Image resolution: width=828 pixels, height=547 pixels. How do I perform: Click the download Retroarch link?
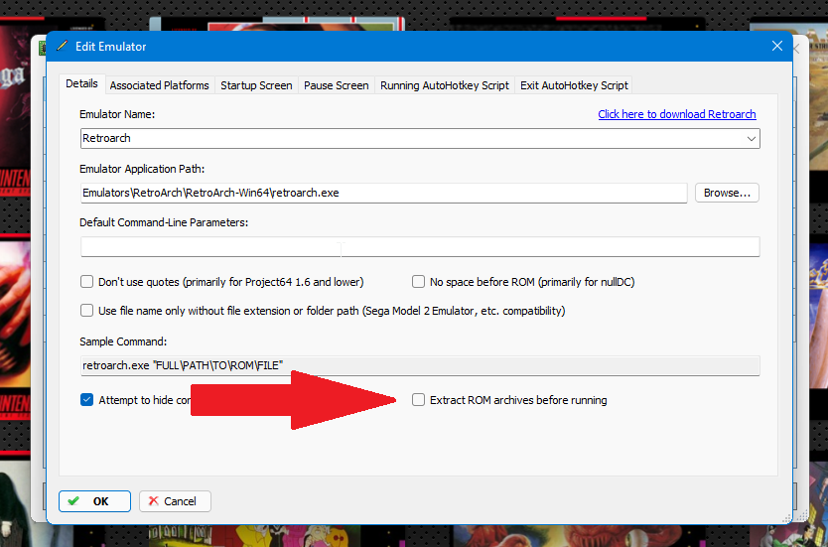(677, 114)
